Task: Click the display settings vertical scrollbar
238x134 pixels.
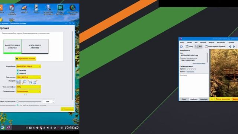Action: pos(73,66)
